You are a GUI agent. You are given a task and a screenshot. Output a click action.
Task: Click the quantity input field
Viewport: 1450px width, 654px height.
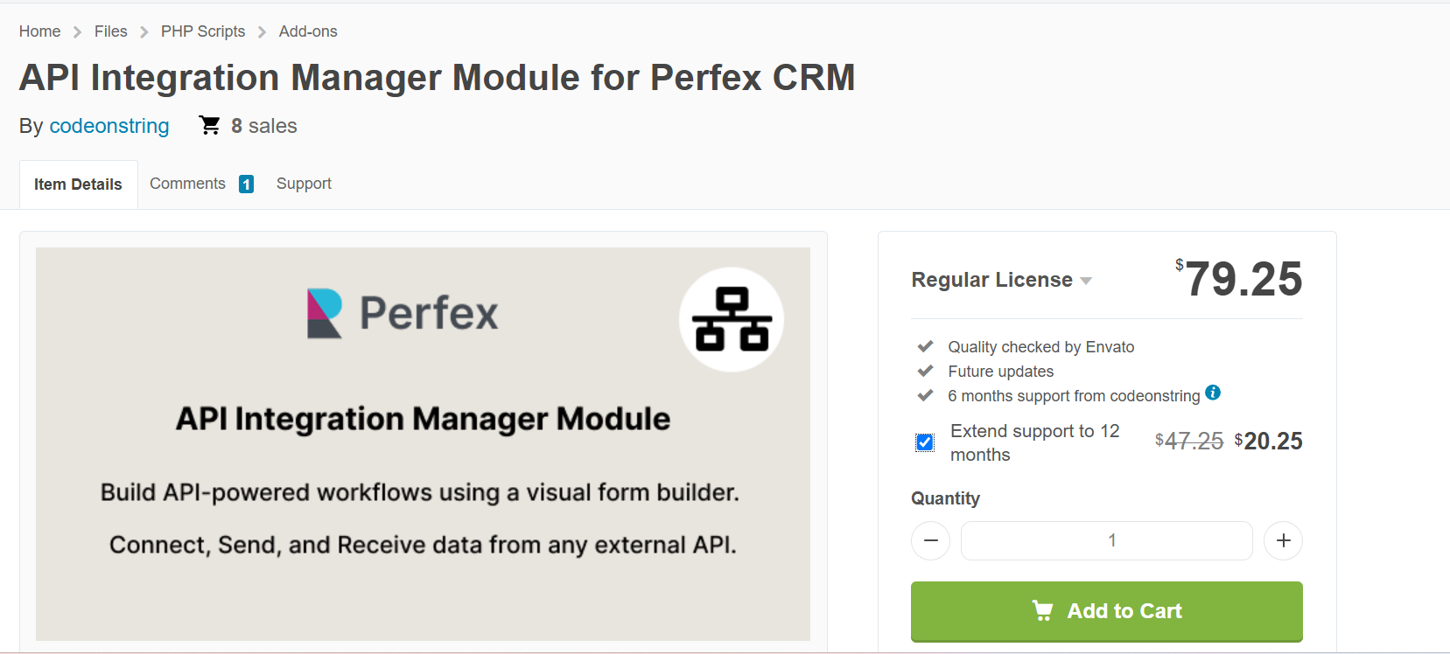[x=1107, y=540]
